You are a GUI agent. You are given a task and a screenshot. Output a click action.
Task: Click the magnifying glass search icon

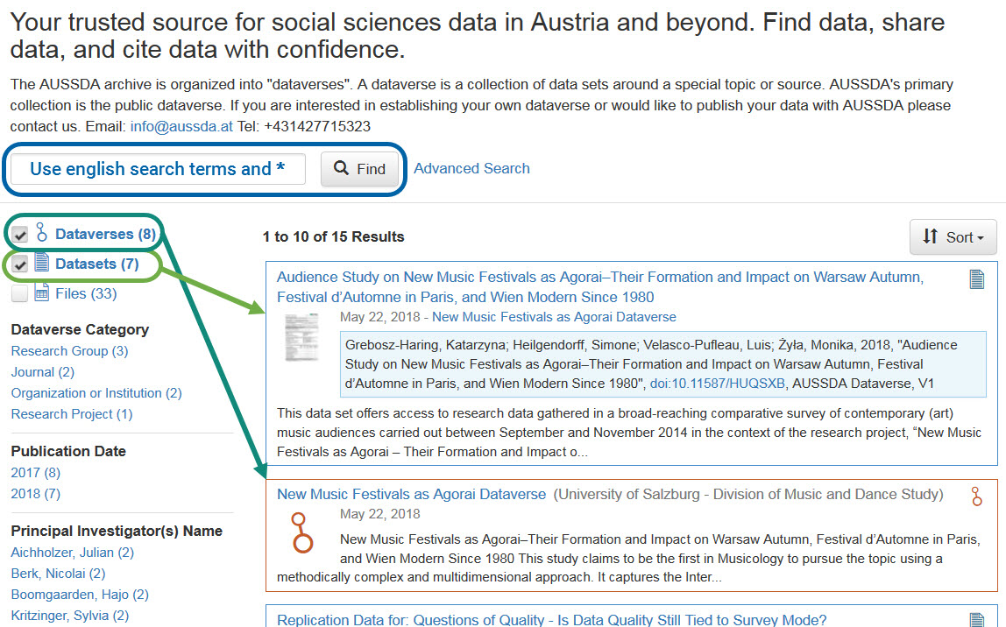(x=340, y=168)
